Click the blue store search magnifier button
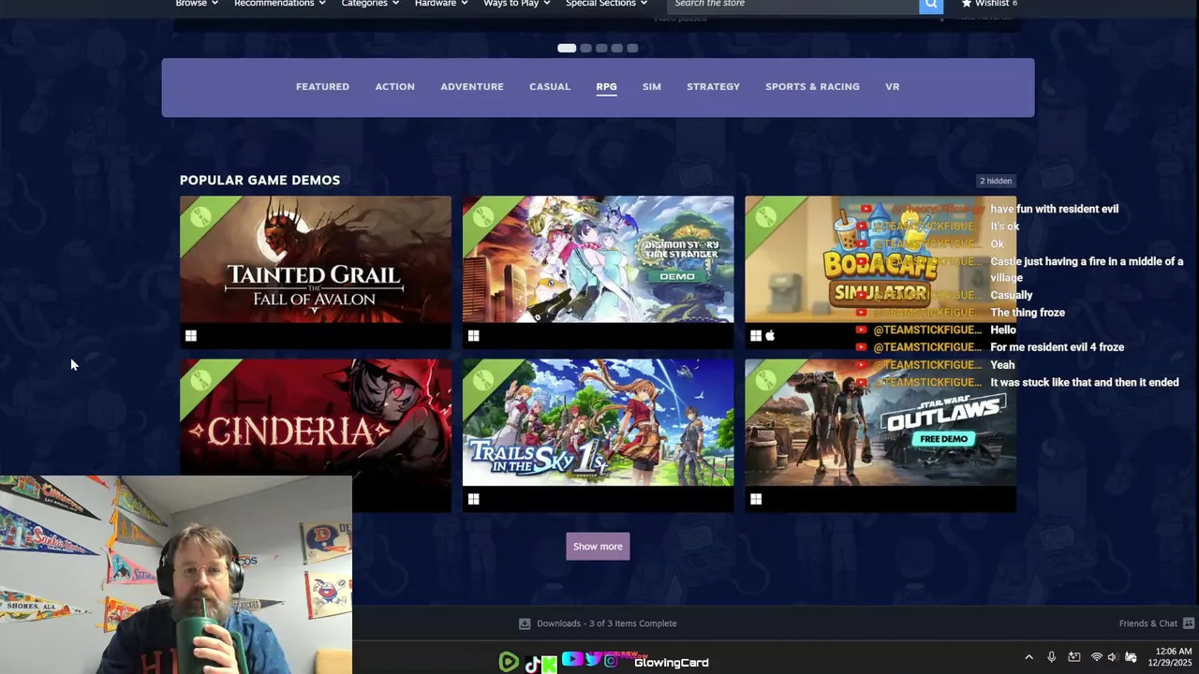Screen dimensions: 1199x674 [x=931, y=4]
